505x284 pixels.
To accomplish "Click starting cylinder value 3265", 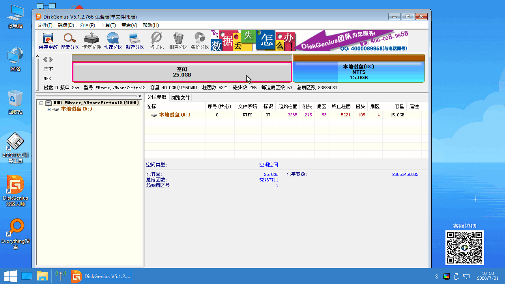I will [292, 115].
